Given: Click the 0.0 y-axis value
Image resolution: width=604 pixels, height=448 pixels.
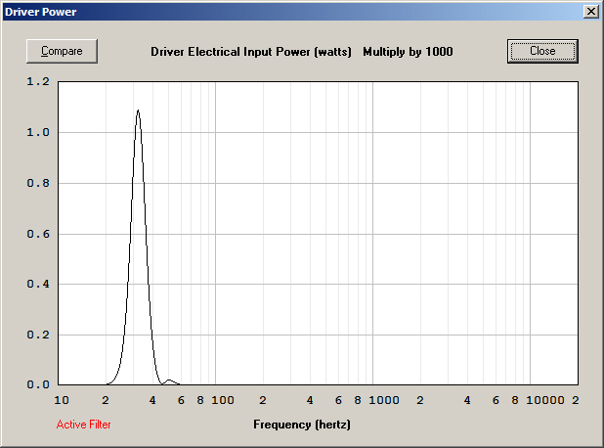Looking at the screenshot, I should pyautogui.click(x=38, y=384).
